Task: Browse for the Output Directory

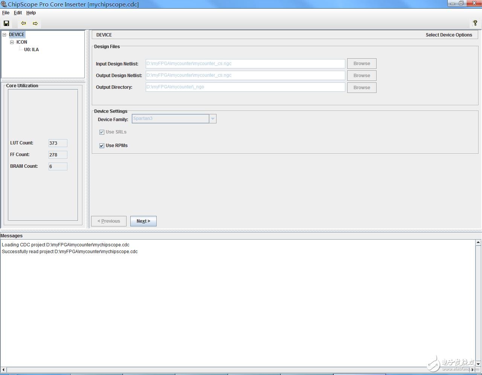Action: (x=361, y=88)
